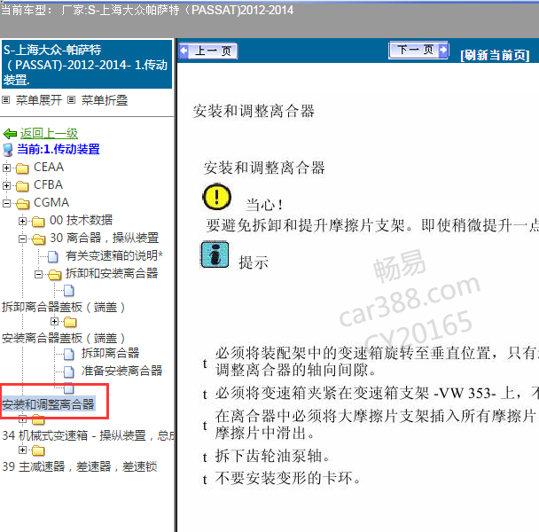Expand the 39 主减速器 folder node
The image size is (539, 532).
pos(22,450)
